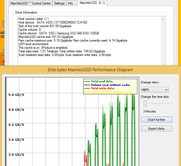Click the Chart further button
Image resolution: width=181 pixels, height=166 pixels.
point(156,120)
